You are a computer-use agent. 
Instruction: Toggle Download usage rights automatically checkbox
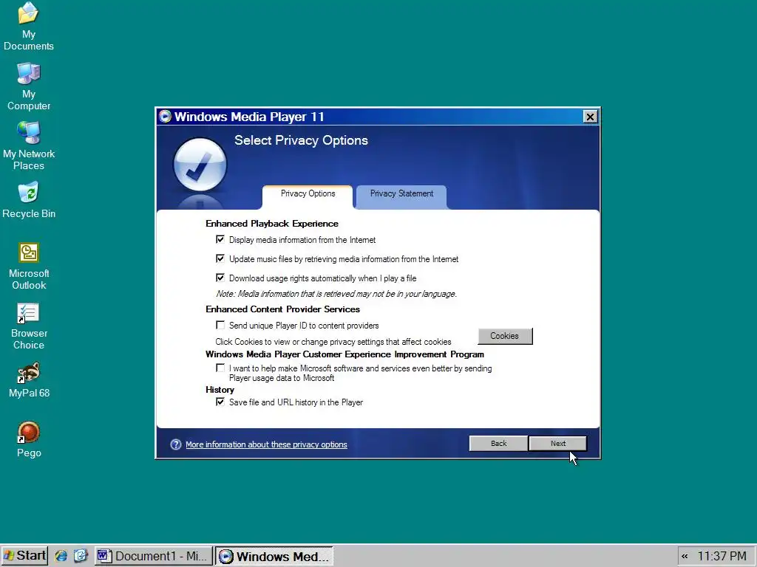220,278
